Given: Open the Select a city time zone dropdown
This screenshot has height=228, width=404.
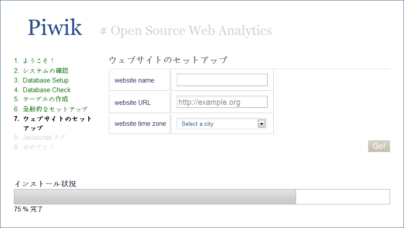Looking at the screenshot, I should pos(222,124).
